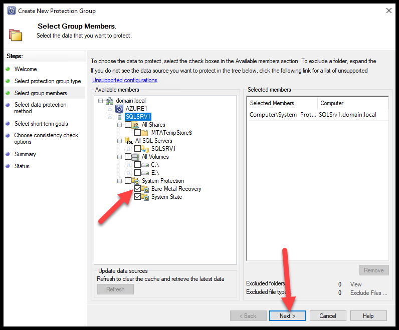Go to the Summary step
Image resolution: width=399 pixels, height=330 pixels.
click(25, 154)
